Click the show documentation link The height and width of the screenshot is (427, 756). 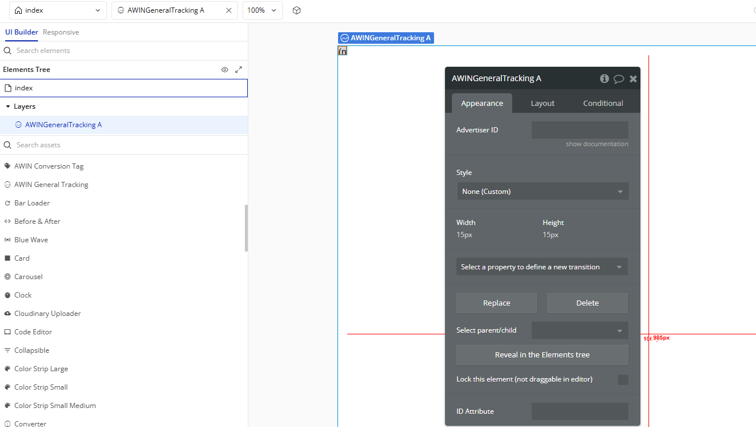coord(597,144)
